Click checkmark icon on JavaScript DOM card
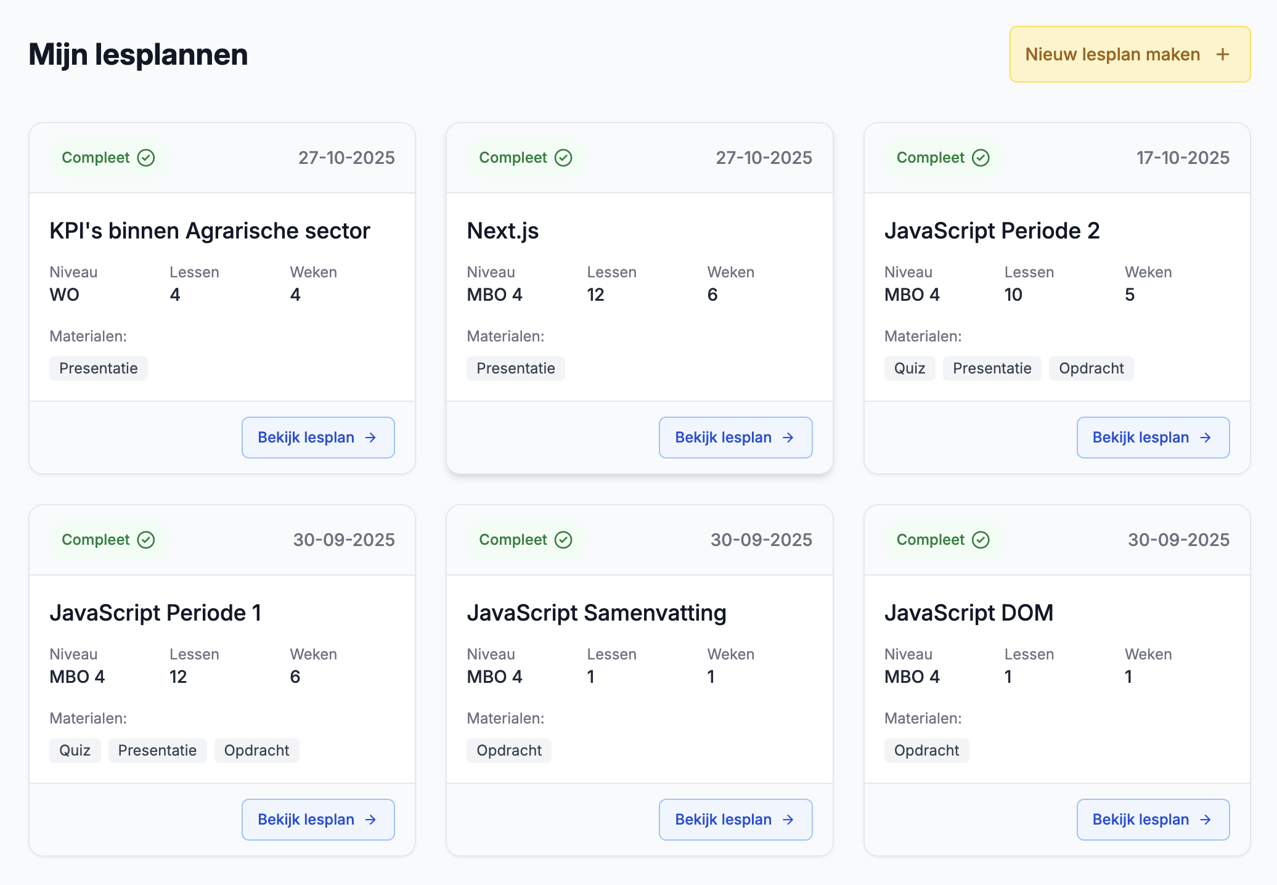 tap(981, 540)
